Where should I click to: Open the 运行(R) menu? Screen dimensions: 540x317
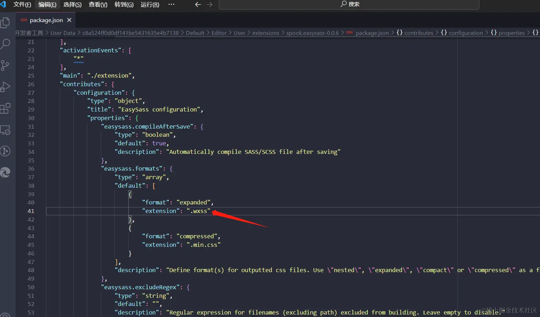(150, 5)
